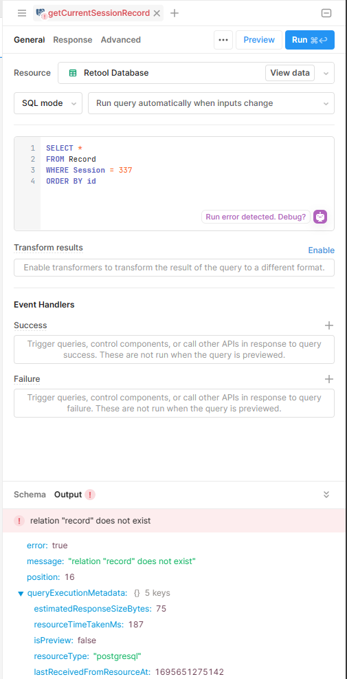Add a Failure event handler
Image resolution: width=347 pixels, height=679 pixels.
pyautogui.click(x=329, y=379)
